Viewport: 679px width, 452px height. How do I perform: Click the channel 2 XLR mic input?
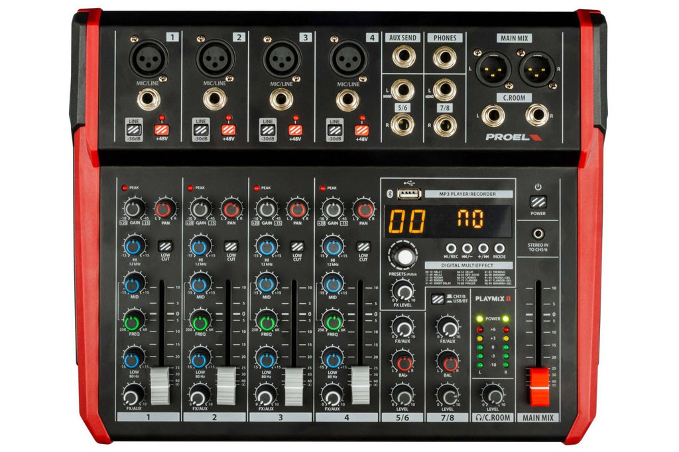click(216, 58)
